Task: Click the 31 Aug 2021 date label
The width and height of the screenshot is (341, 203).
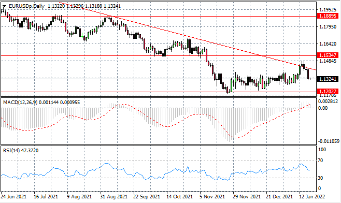Action: 113,197
